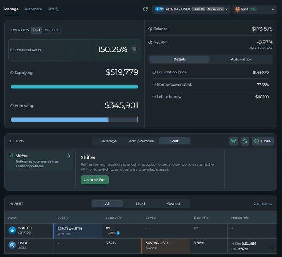Click the Borr. APY column header
Screen dimensions: 282x257
coord(201,218)
